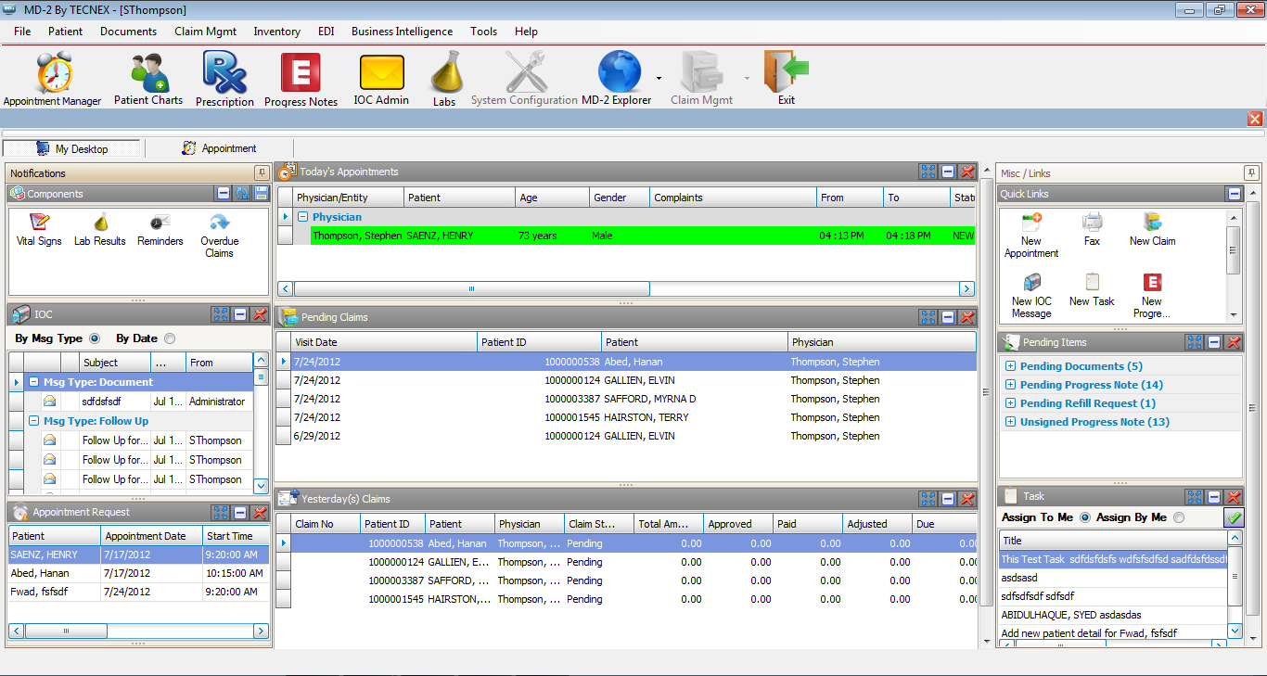Viewport: 1267px width, 676px height.
Task: Collapse the Quick Links section
Action: click(1234, 194)
